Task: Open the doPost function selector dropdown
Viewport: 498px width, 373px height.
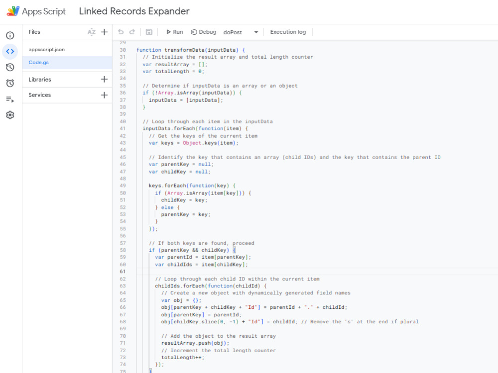Action: pos(255,31)
